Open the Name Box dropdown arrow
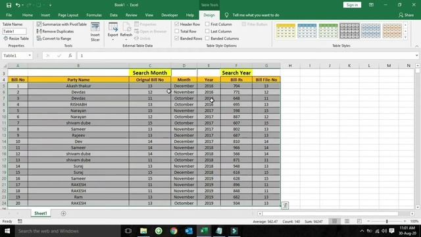The image size is (421, 237). point(30,55)
